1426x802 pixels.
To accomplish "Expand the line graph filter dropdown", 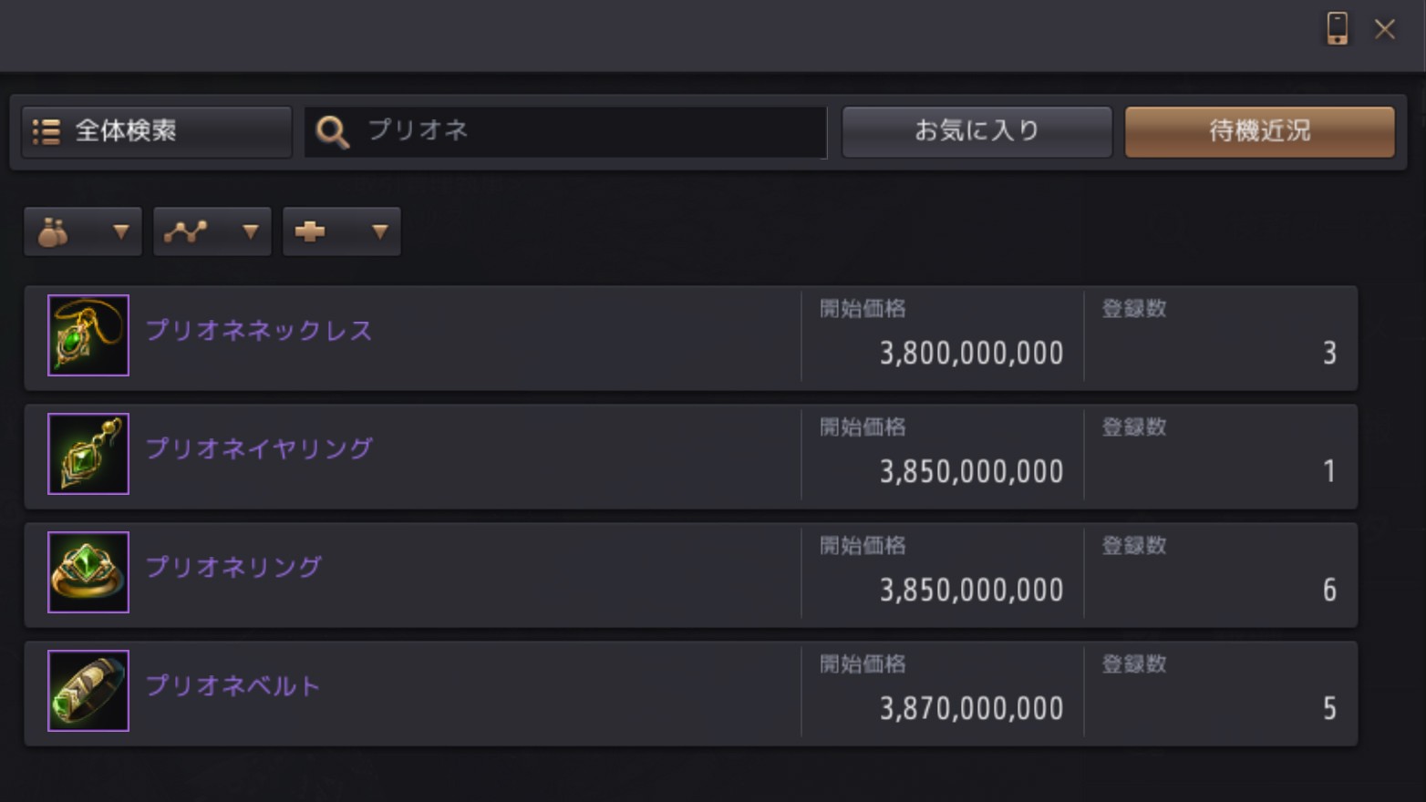I will click(212, 232).
